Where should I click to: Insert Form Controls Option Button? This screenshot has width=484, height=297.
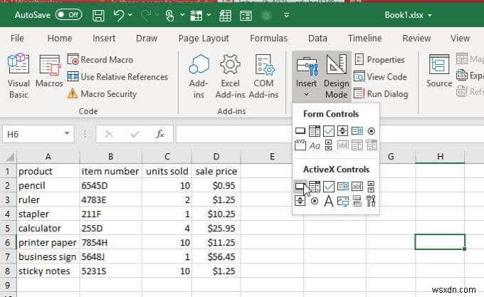pos(372,131)
